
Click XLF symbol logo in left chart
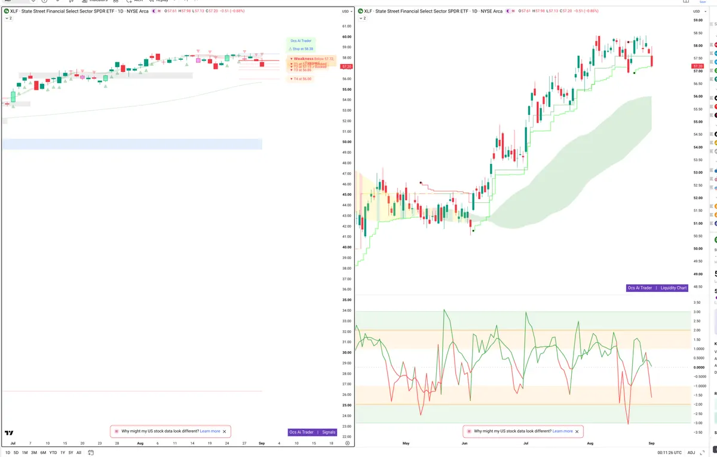[x=7, y=11]
